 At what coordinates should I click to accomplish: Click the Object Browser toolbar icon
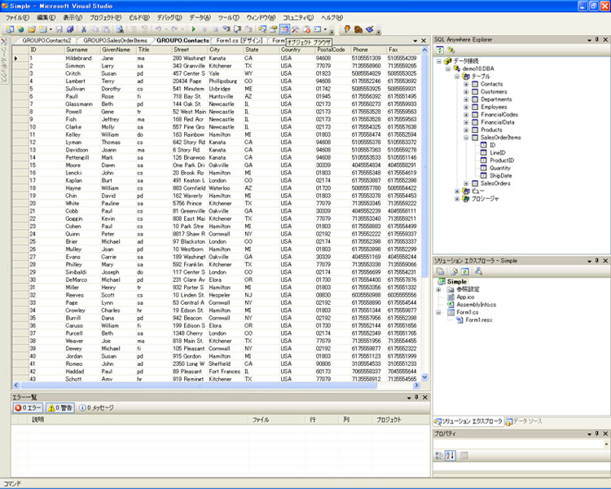tap(284, 29)
